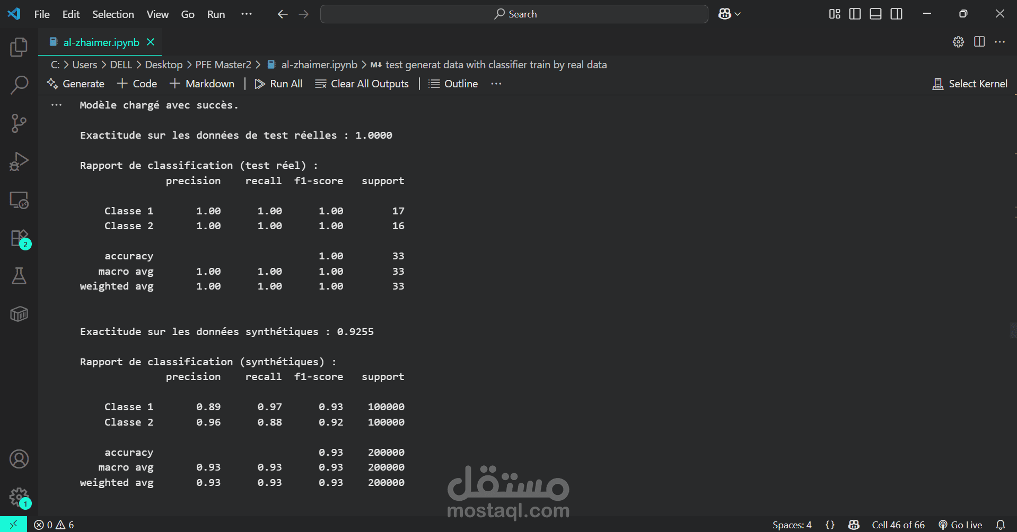Add a new Code cell
1017x532 pixels.
(x=137, y=84)
